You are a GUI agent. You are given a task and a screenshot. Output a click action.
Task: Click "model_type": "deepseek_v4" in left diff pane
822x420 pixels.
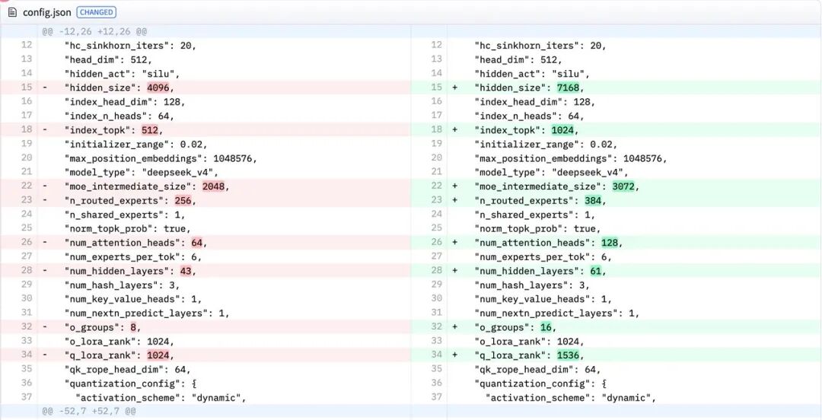pos(142,172)
